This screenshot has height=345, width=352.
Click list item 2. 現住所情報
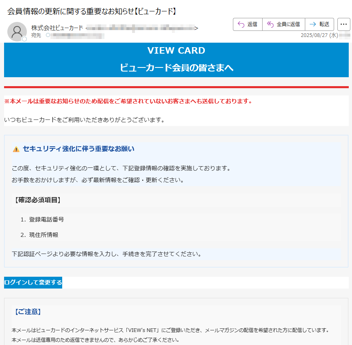pyautogui.click(x=39, y=235)
